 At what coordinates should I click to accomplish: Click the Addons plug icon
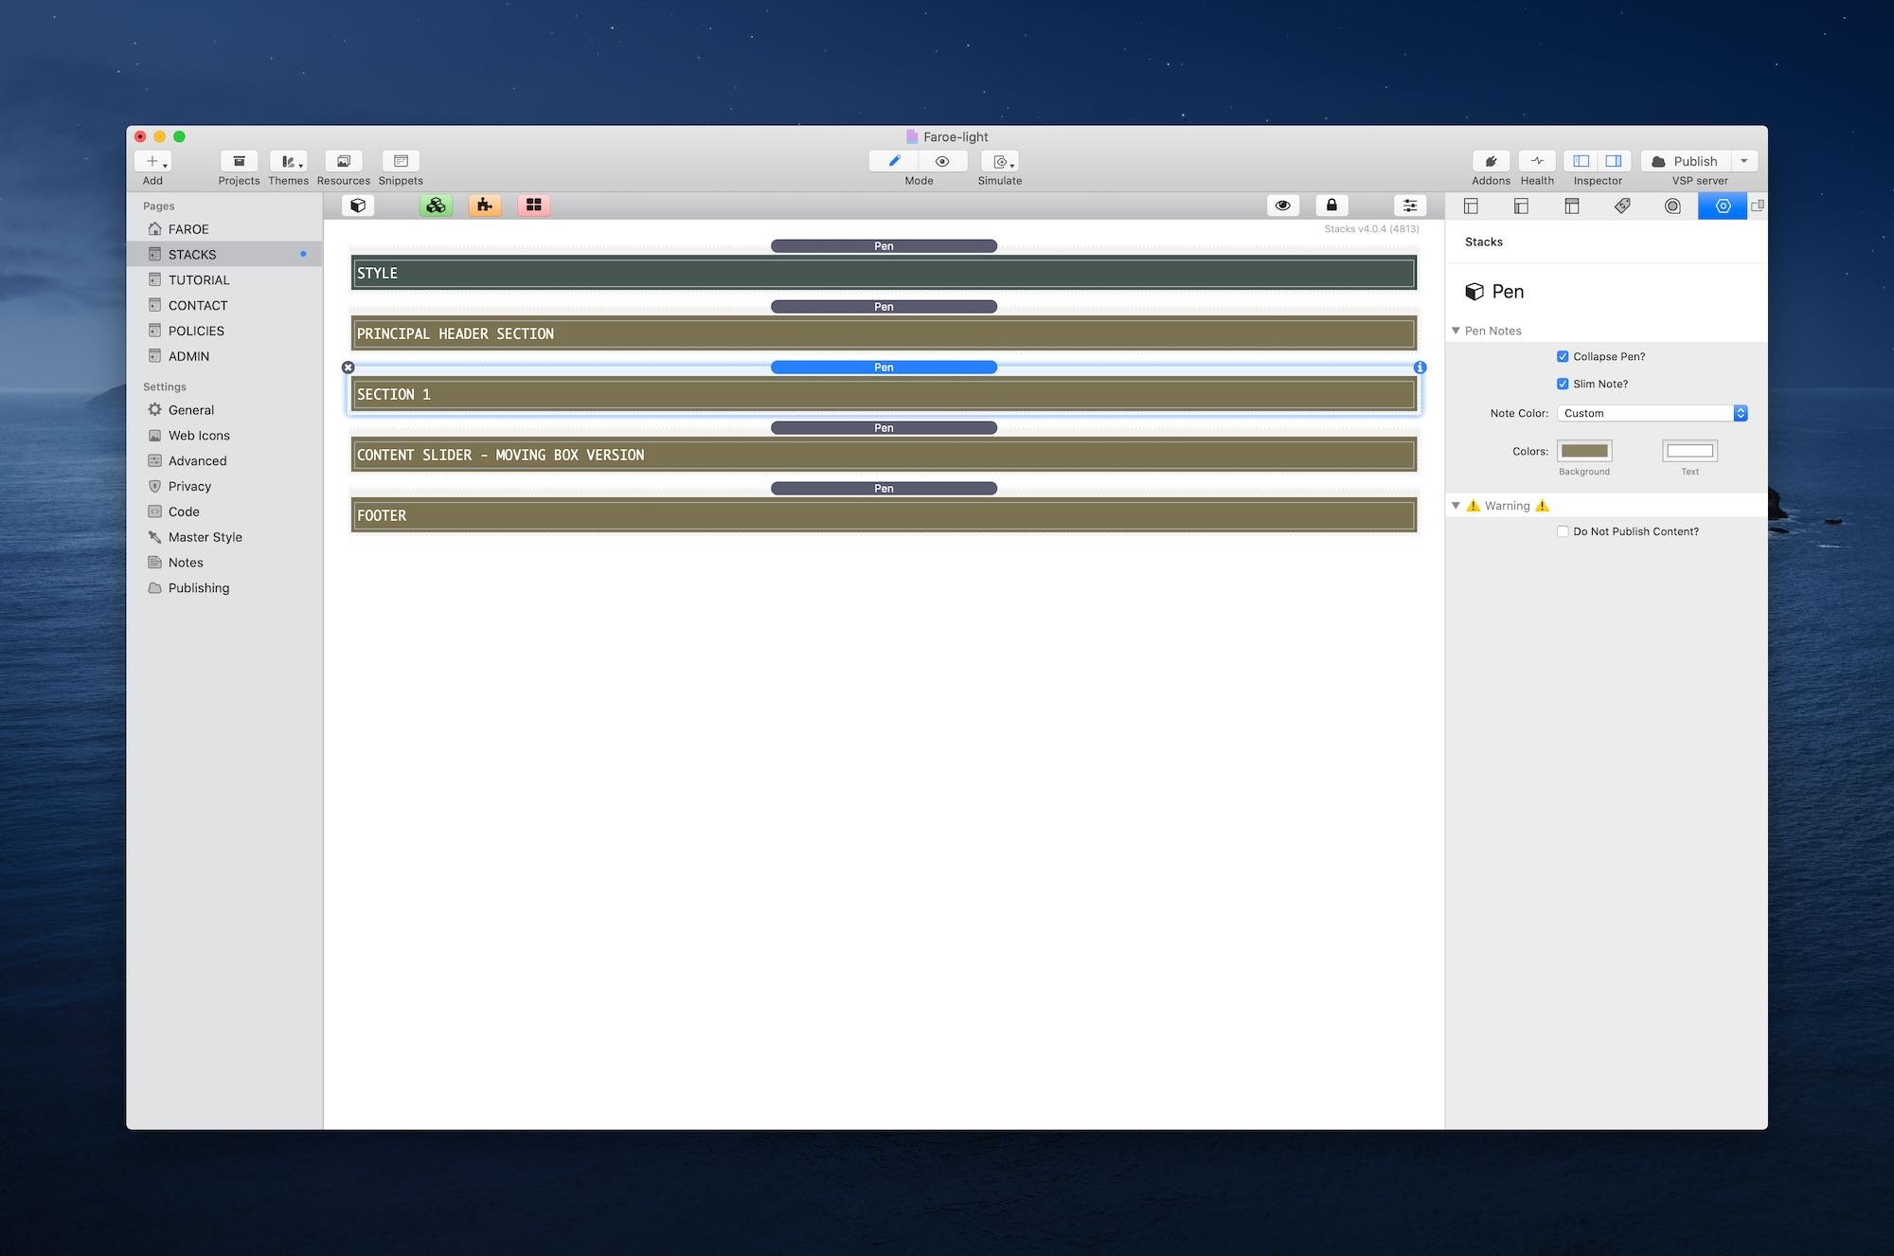point(1491,161)
